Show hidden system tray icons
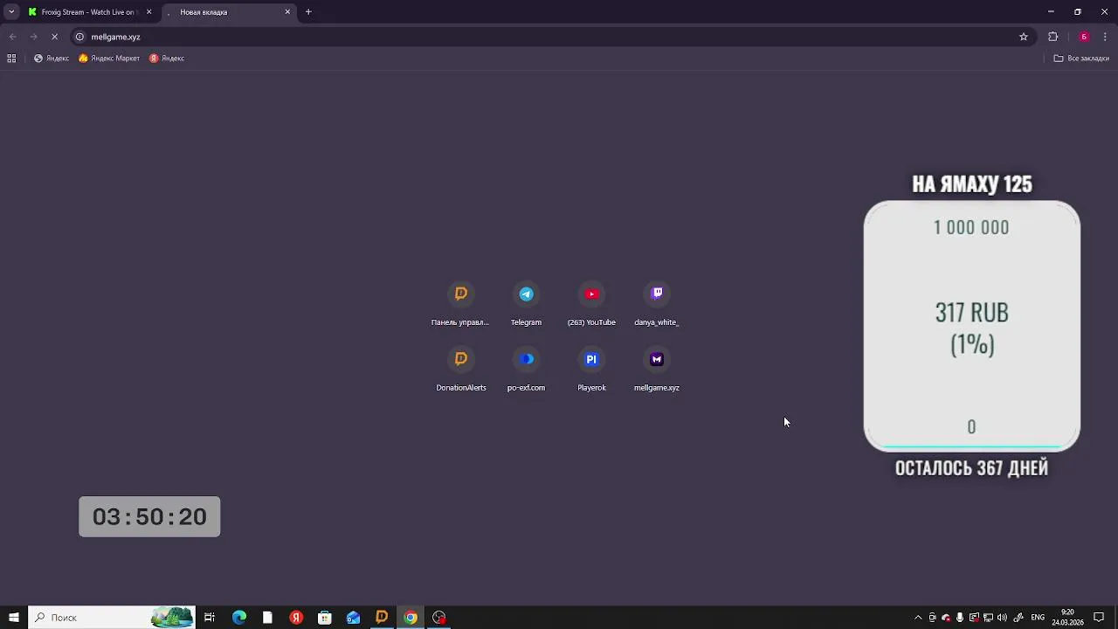The image size is (1118, 629). tap(918, 618)
